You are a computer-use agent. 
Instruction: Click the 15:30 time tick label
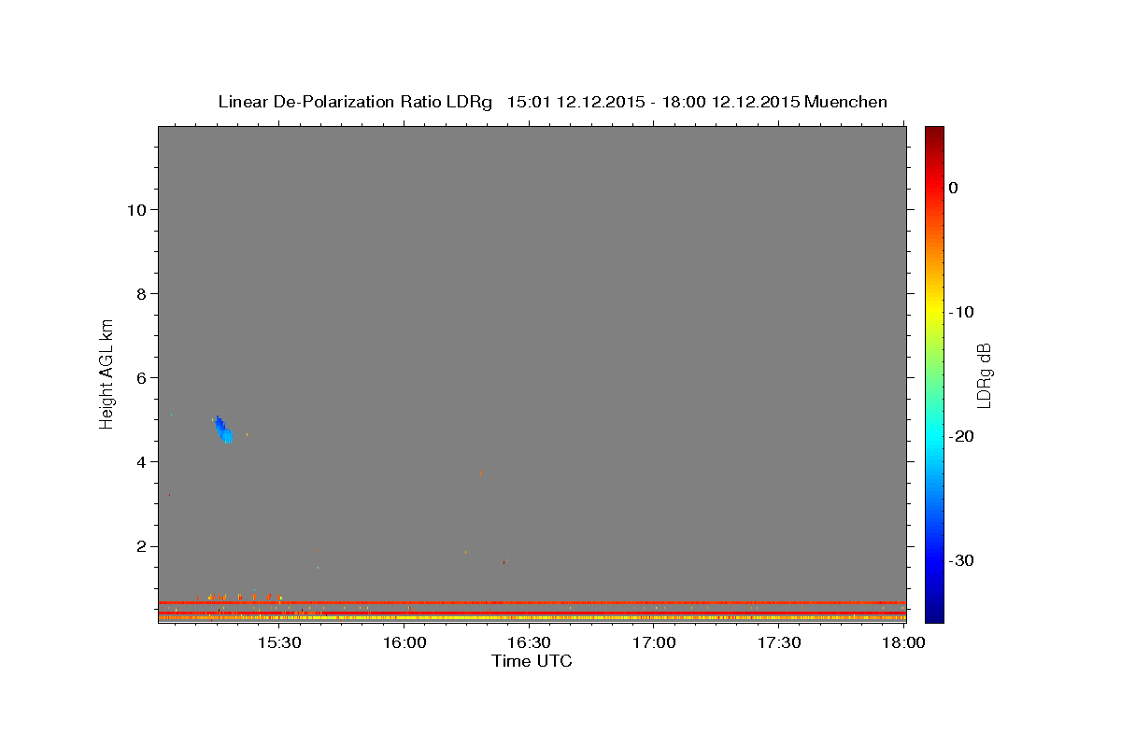279,643
